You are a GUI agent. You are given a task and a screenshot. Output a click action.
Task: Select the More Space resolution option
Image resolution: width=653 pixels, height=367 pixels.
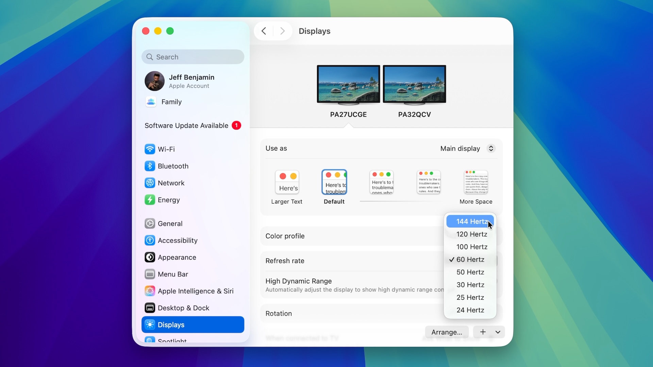point(476,182)
